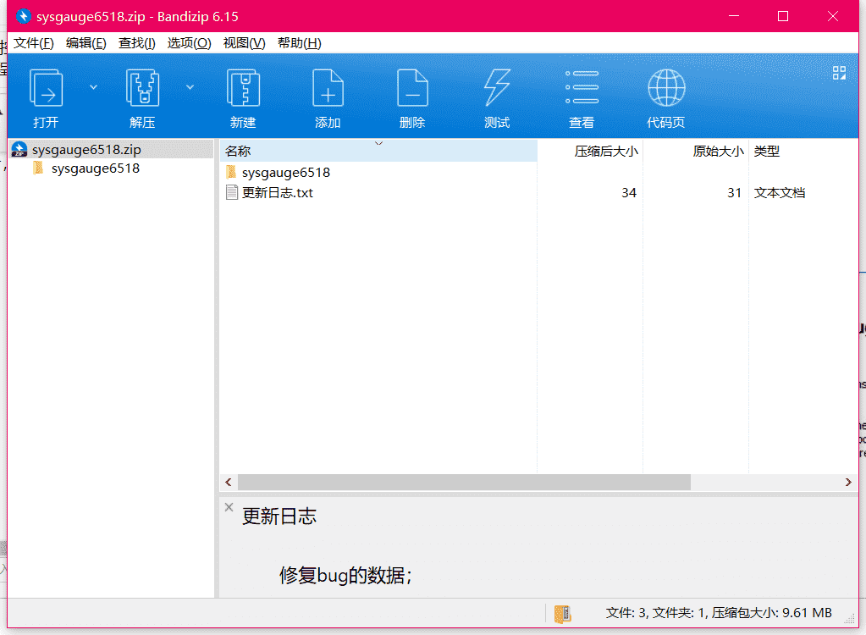Sort by the 类型 column header
The image size is (866, 635).
point(803,151)
